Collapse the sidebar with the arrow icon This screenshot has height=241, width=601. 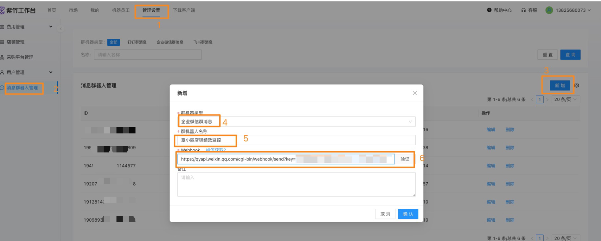point(61,29)
